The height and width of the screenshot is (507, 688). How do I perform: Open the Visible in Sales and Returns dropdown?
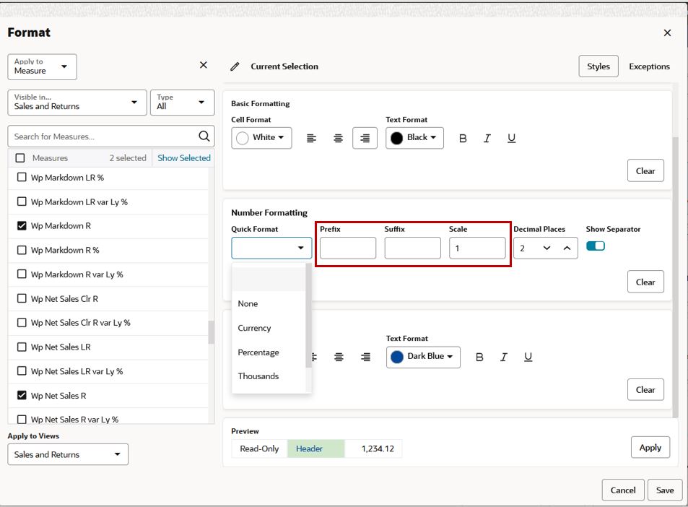(77, 103)
